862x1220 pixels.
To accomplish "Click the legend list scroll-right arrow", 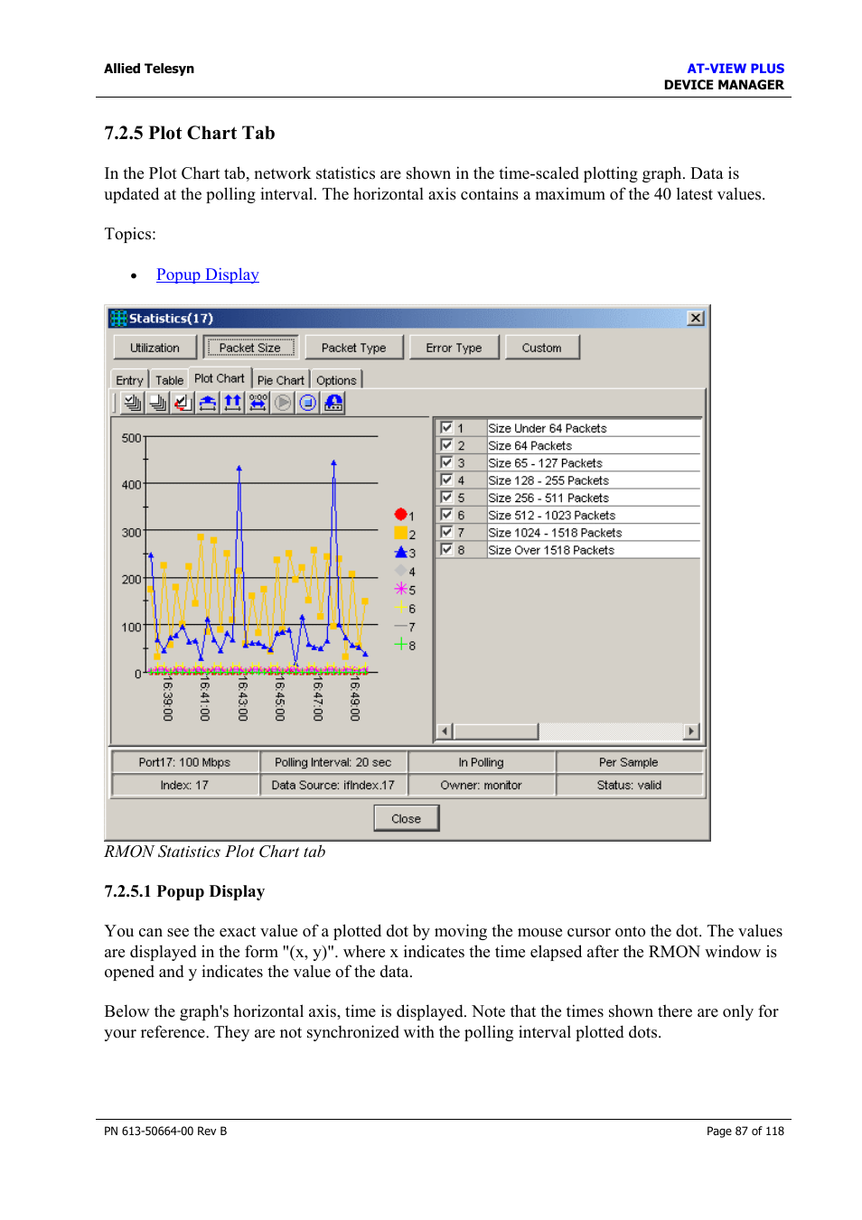I will (691, 731).
